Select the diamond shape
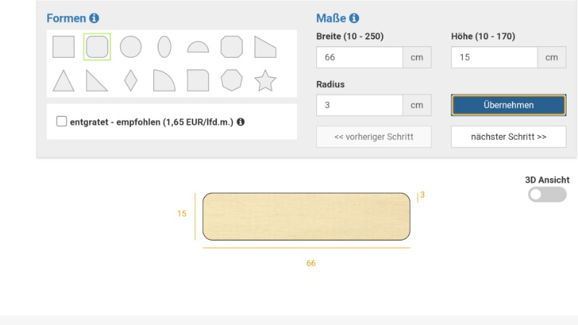 pos(130,80)
